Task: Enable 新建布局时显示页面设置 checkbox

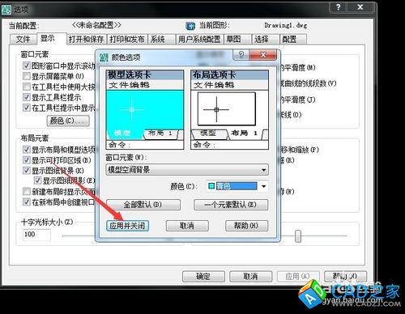Action: point(26,192)
